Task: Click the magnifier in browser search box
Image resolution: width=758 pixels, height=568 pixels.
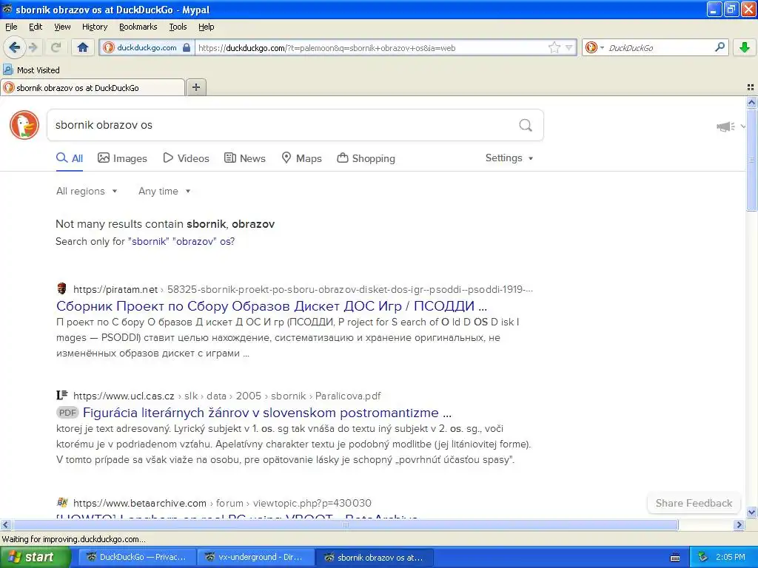Action: pyautogui.click(x=720, y=47)
